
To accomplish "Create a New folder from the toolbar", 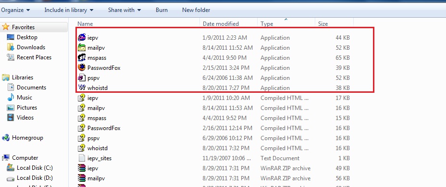I will [x=196, y=10].
